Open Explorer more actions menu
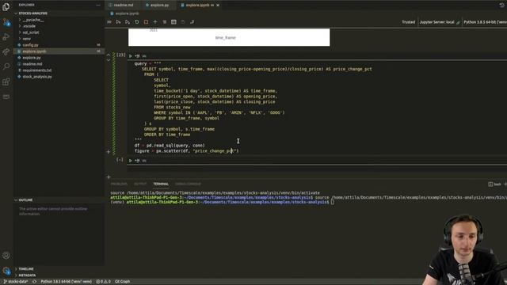Screen dimensions: 507x285 98,6
